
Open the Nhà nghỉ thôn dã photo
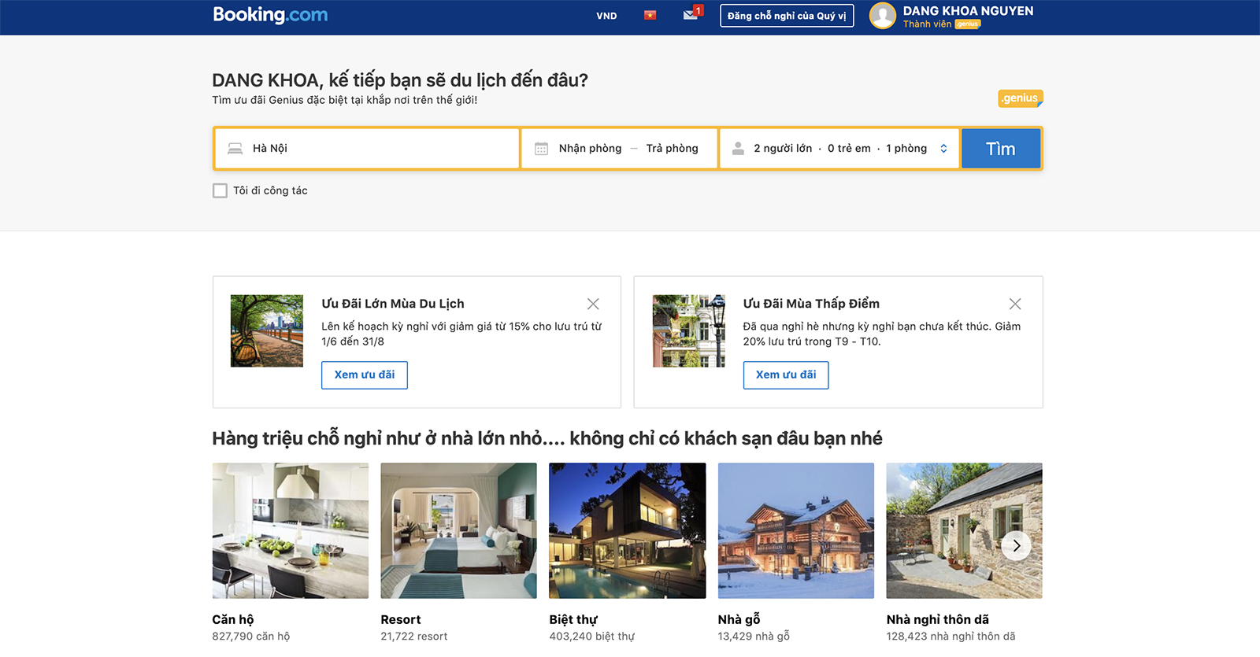[x=964, y=530]
